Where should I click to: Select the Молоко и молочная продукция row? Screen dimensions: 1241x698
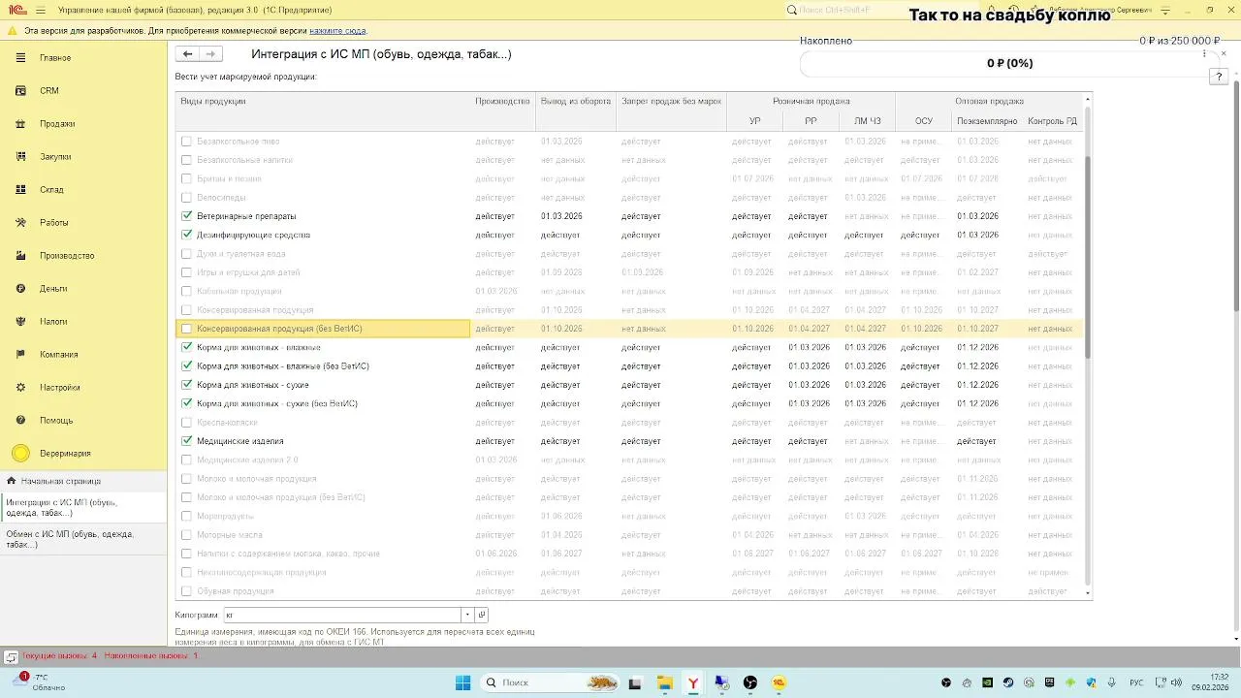coord(629,479)
